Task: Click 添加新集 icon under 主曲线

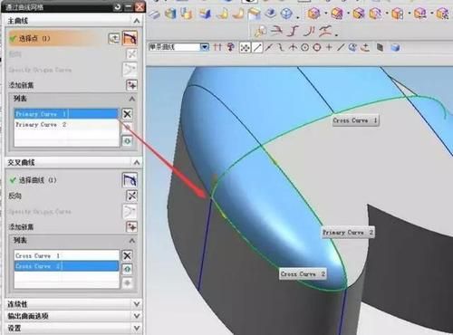Action: 131,85
